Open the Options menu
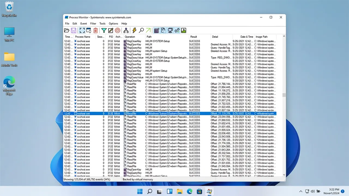 pos(113,24)
